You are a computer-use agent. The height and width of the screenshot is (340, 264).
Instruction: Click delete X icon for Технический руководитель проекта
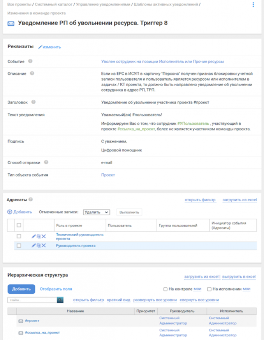click(x=44, y=236)
